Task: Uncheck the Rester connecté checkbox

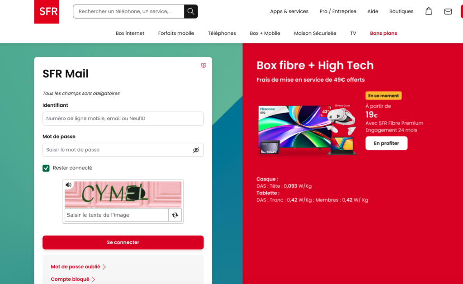Action: point(46,168)
